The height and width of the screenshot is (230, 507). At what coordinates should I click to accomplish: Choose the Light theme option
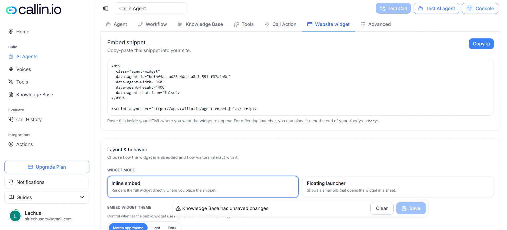point(156,228)
